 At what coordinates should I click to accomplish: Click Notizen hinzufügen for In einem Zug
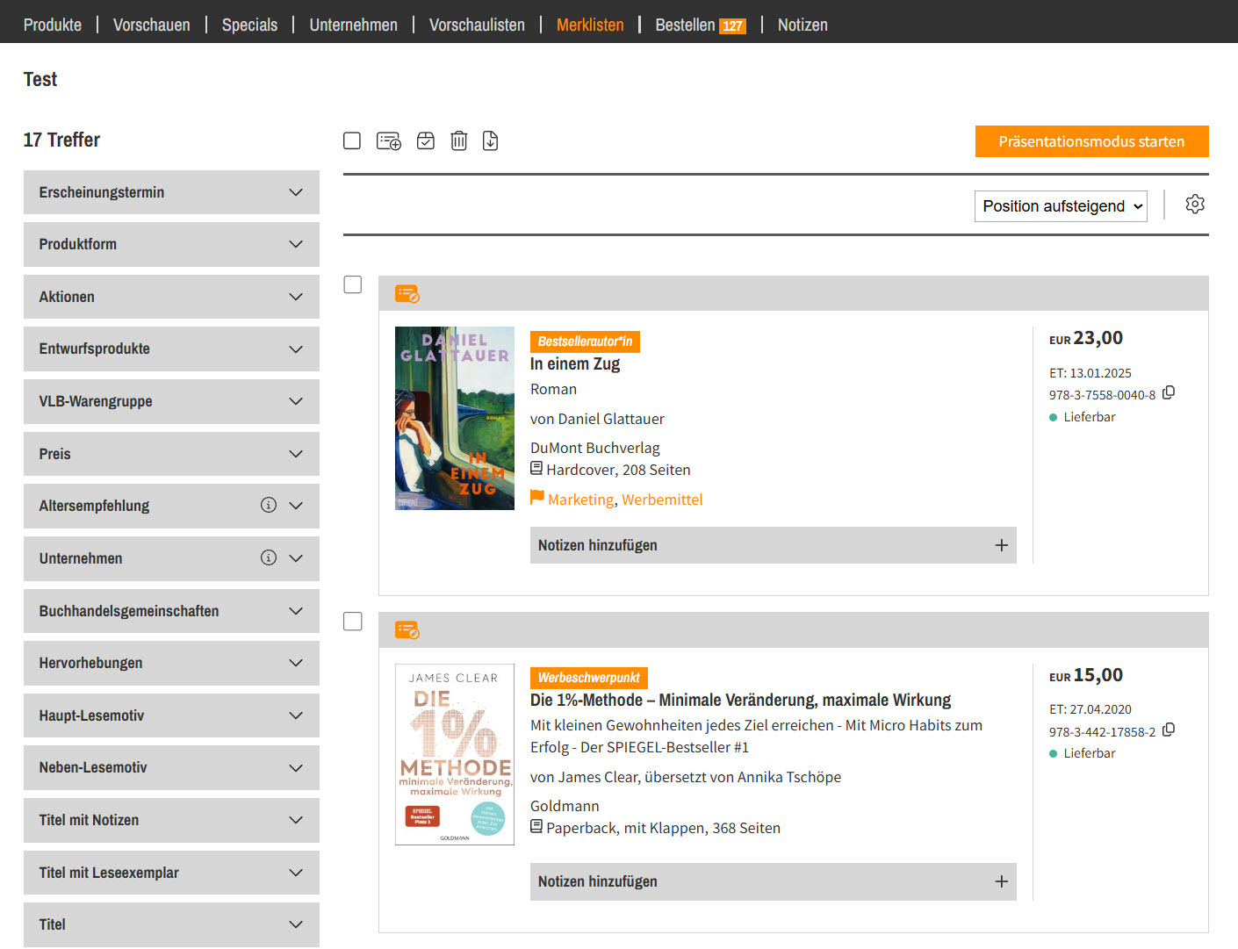pos(773,545)
